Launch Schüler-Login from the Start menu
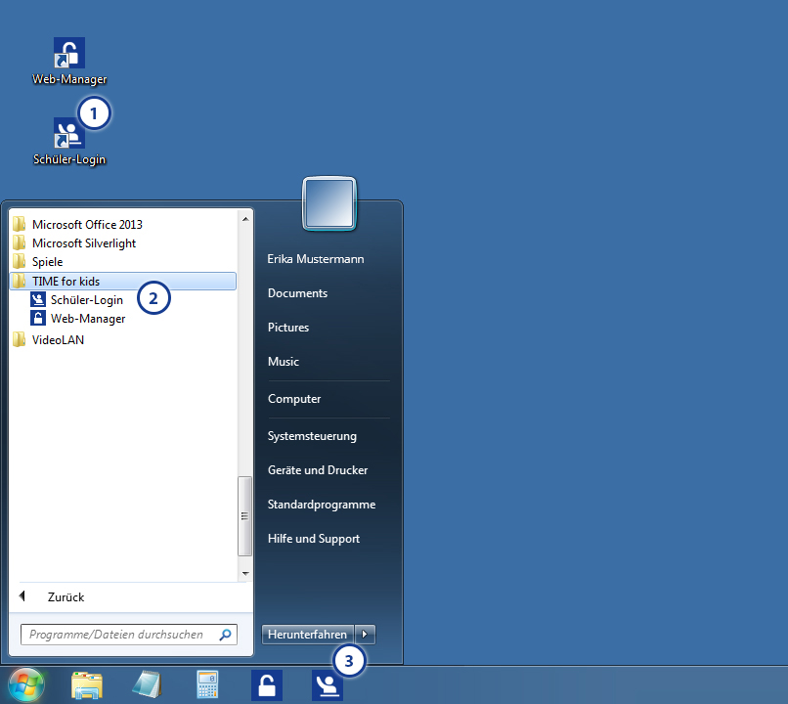The image size is (788, 704). pos(86,300)
